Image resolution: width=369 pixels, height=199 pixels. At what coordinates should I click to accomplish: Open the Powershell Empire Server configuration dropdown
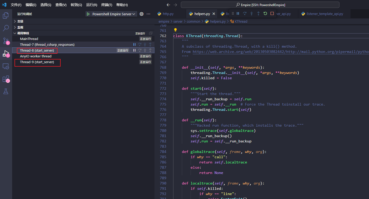tap(114, 14)
